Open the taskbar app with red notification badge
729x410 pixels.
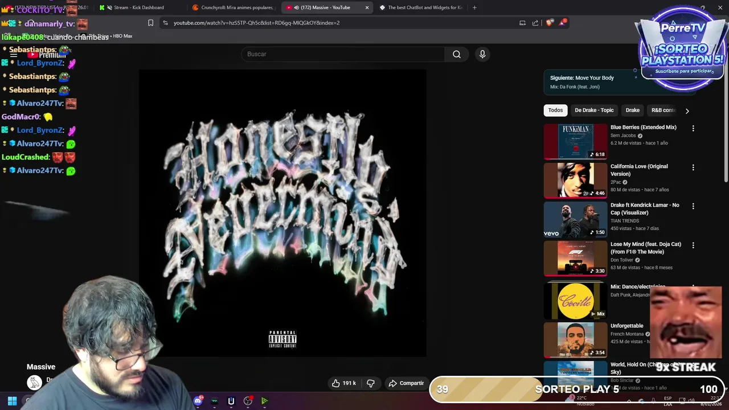pyautogui.click(x=248, y=401)
